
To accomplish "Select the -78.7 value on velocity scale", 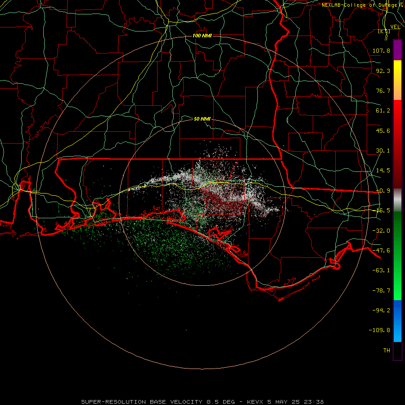I will (381, 291).
